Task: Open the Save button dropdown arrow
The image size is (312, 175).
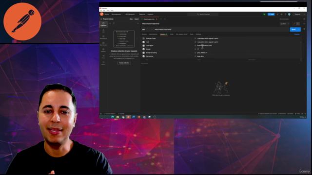Action: (x=288, y=24)
